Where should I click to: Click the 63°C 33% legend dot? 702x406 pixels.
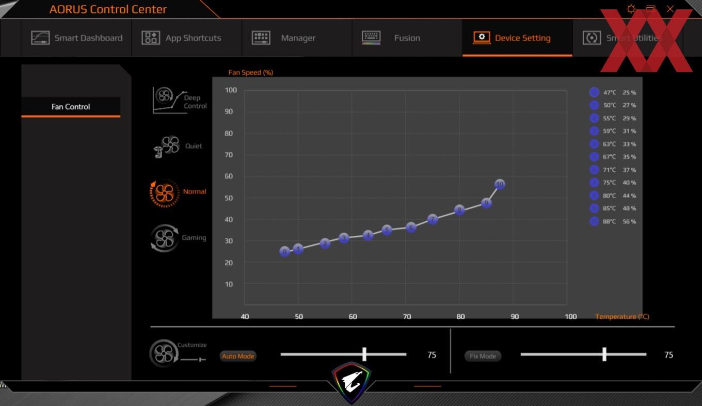[594, 144]
